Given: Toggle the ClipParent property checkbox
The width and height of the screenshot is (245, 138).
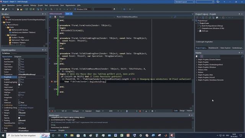Looking at the screenshot, I should 20,69.
